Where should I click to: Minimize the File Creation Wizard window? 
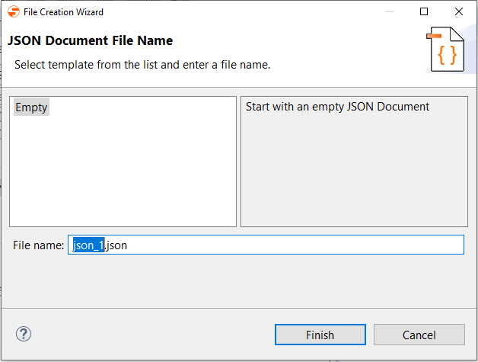click(388, 12)
